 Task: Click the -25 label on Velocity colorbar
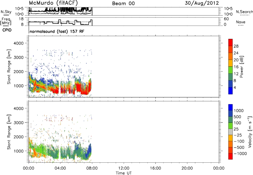[x=238, y=135]
